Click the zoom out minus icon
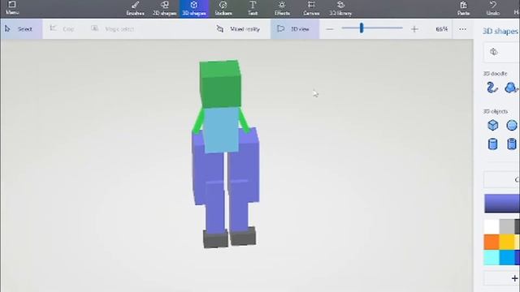Image resolution: width=520 pixels, height=292 pixels. (330, 29)
